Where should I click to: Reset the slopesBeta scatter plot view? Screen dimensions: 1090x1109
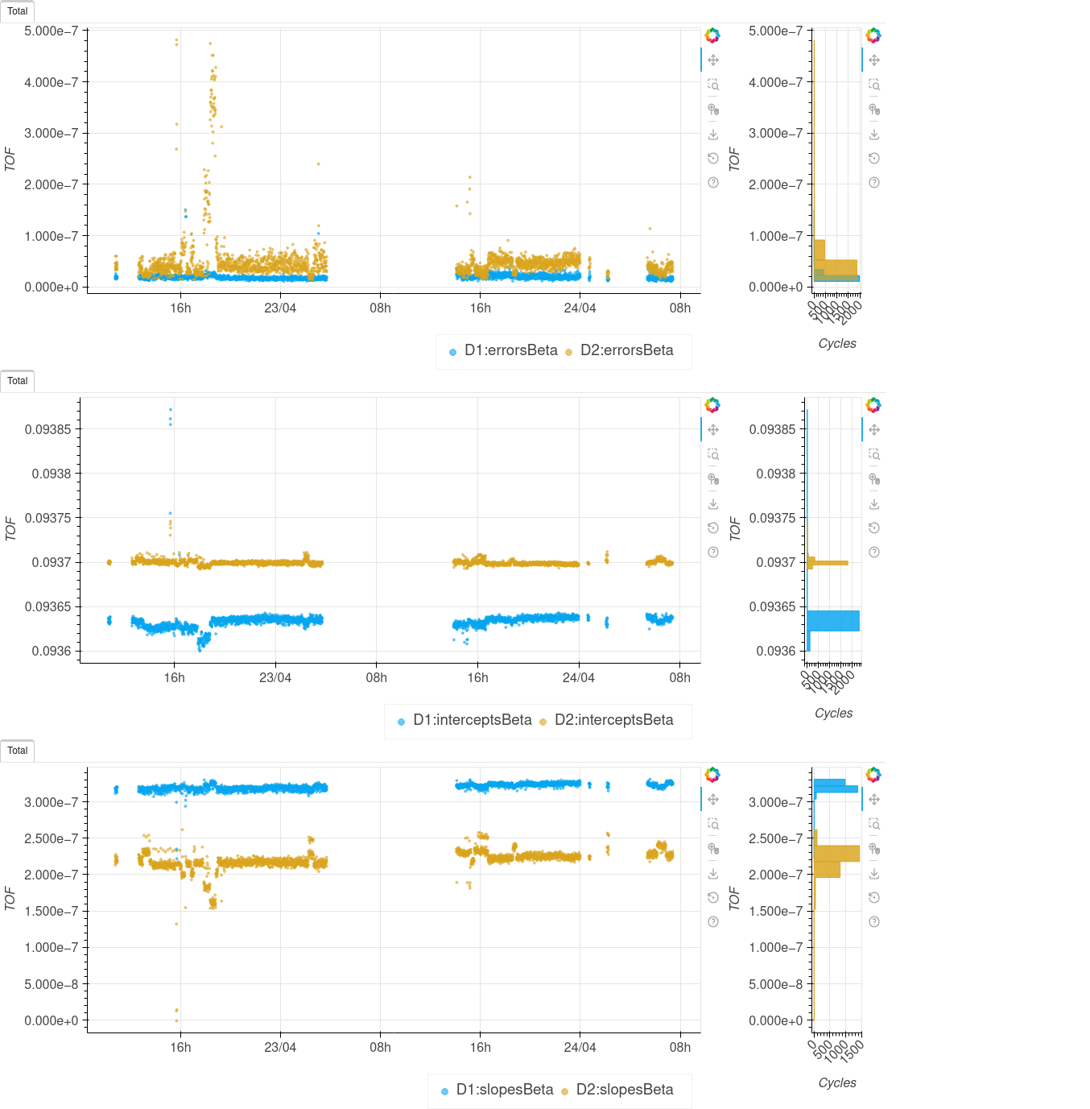tap(713, 898)
